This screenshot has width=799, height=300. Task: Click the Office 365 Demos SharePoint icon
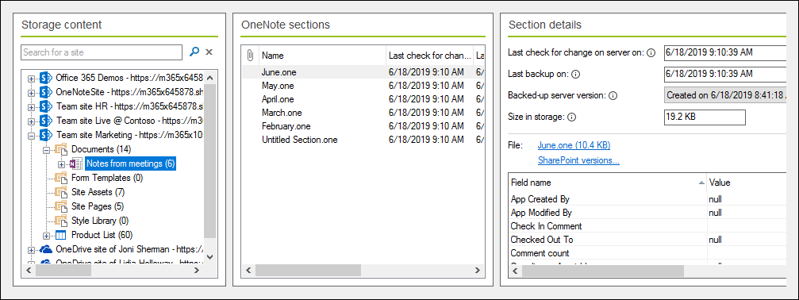(x=46, y=79)
